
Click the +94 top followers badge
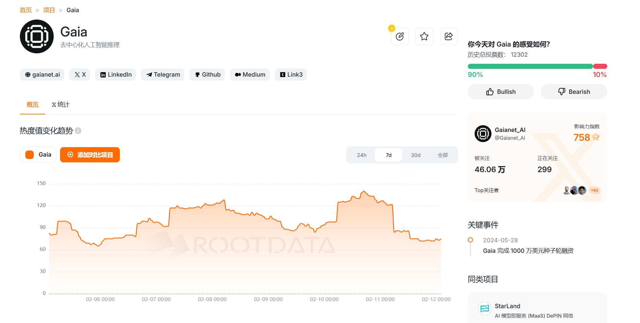coord(594,190)
